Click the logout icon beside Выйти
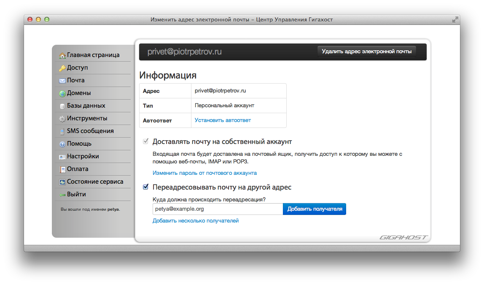This screenshot has width=484, height=285. [62, 195]
